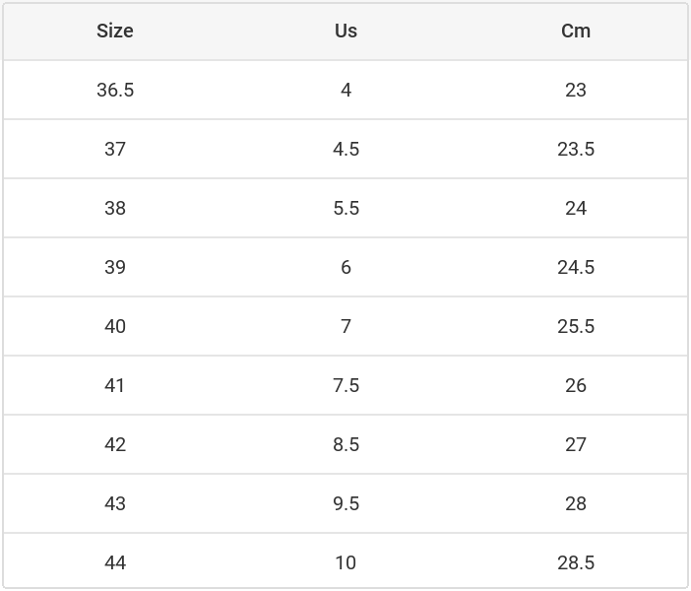Click the 24.5 cm value
Image resolution: width=691 pixels, height=591 pixels.
576,267
